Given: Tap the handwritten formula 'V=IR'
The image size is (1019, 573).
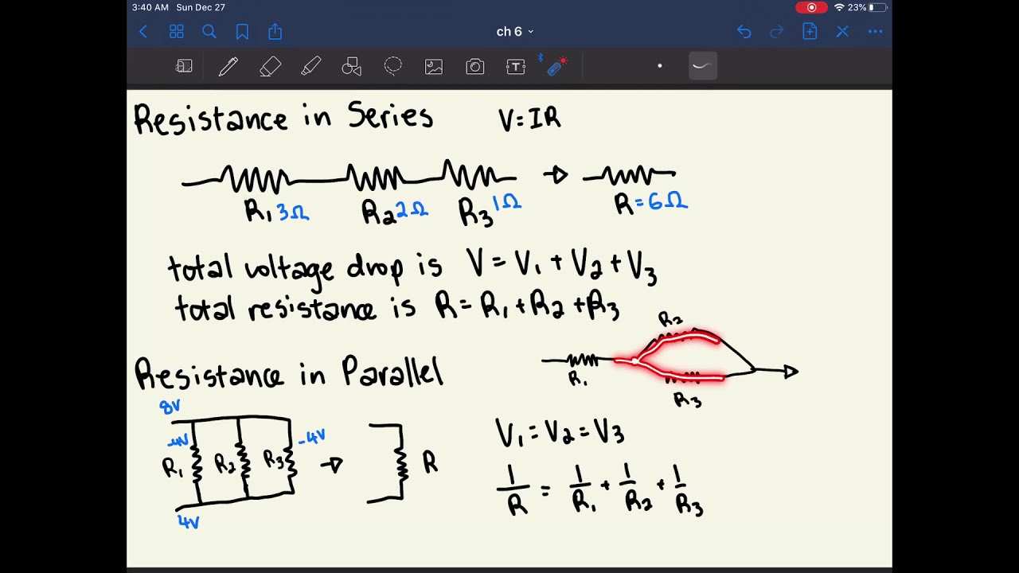Looking at the screenshot, I should pyautogui.click(x=529, y=119).
